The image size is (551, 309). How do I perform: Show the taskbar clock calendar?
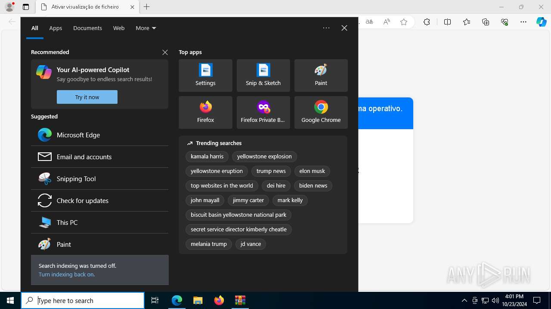pos(514,300)
